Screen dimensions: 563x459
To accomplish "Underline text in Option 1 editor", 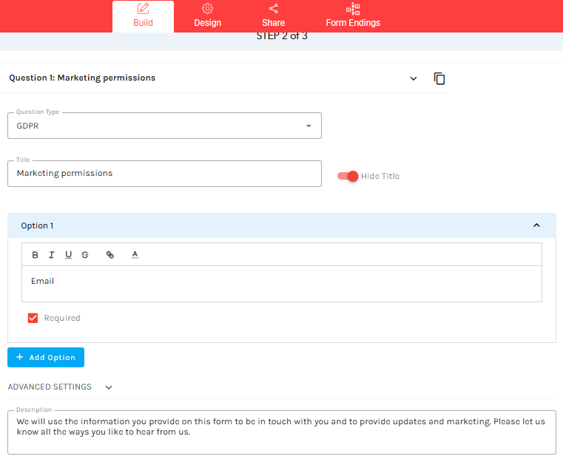I will 68,254.
